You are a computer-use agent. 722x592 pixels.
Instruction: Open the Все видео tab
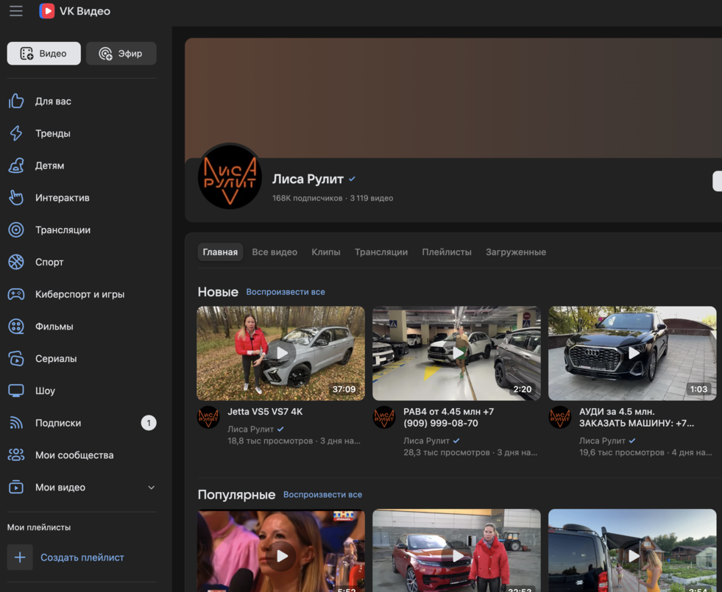(275, 252)
